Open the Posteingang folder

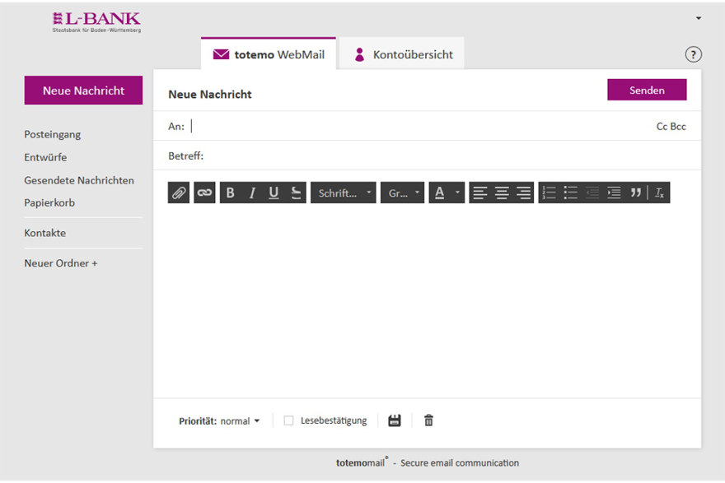pos(52,134)
